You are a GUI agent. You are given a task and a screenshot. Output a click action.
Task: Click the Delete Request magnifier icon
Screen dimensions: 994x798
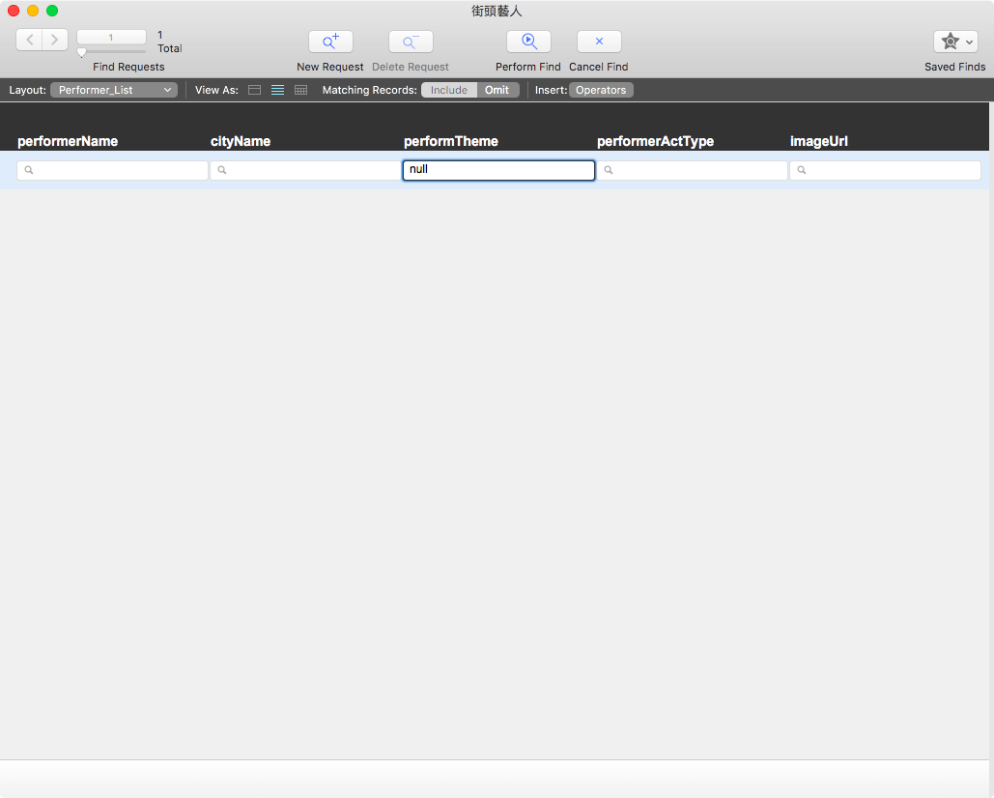pos(411,42)
